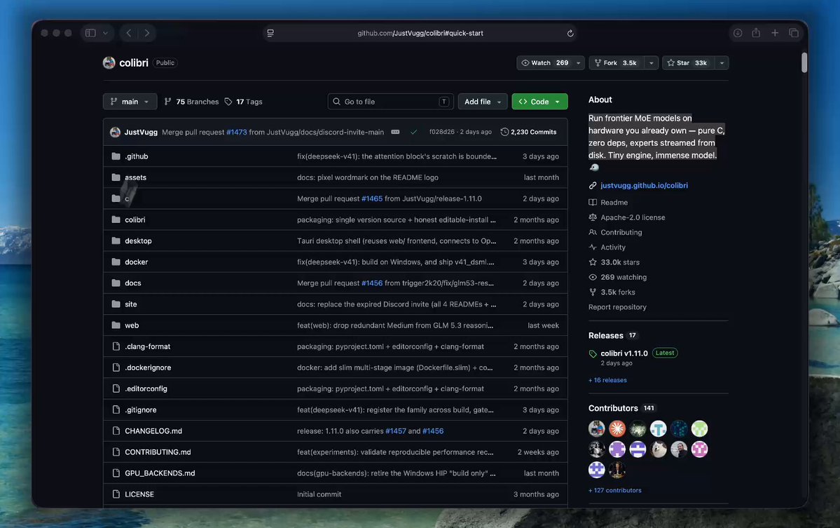Open the .dockerignore file
840x528 pixels.
(148, 367)
